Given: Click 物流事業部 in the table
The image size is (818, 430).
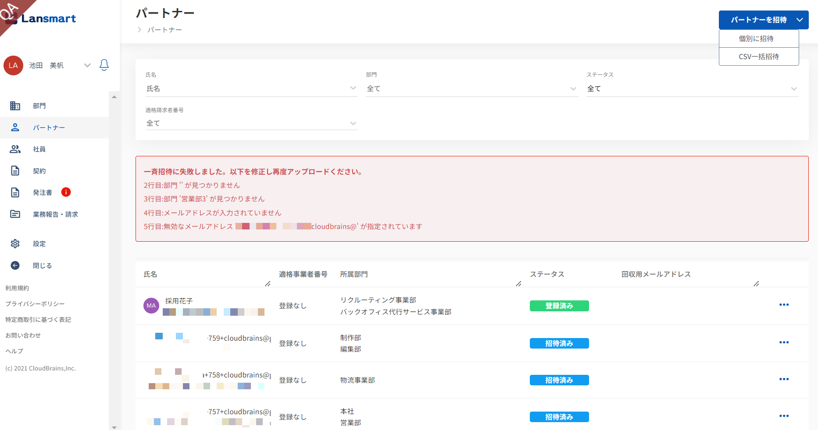Looking at the screenshot, I should click(357, 380).
